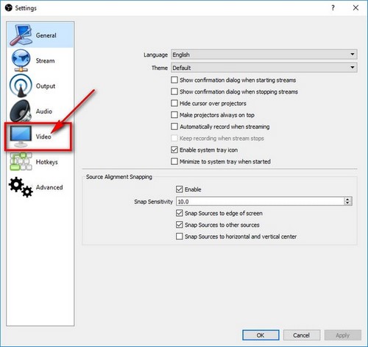This screenshot has width=368, height=347.
Task: Open the Video monitor icon
Action: point(21,136)
